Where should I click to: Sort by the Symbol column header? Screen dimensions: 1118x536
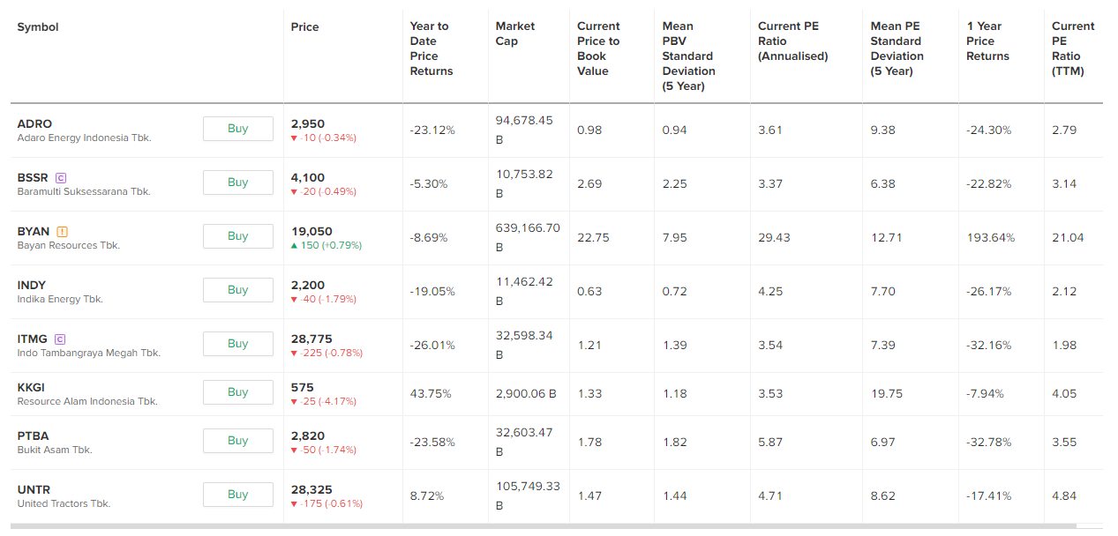point(38,27)
